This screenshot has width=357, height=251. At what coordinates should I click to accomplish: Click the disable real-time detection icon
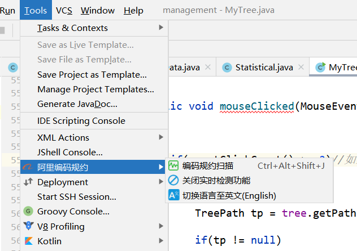[173, 181]
